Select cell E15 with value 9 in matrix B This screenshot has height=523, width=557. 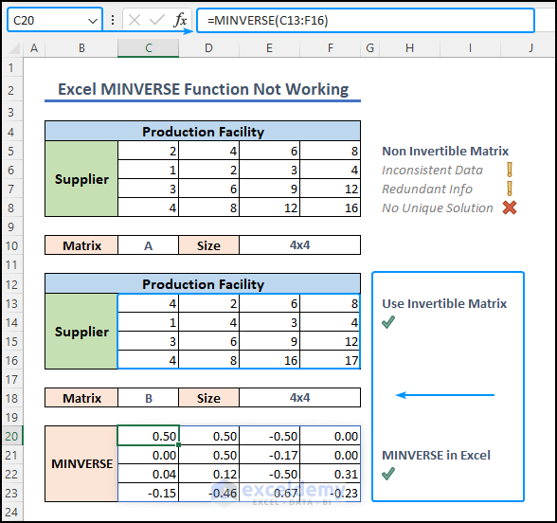[x=270, y=341]
